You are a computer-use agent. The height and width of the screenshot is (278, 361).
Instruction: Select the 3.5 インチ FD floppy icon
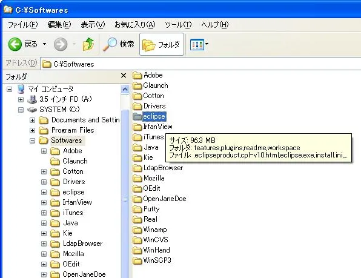32,99
